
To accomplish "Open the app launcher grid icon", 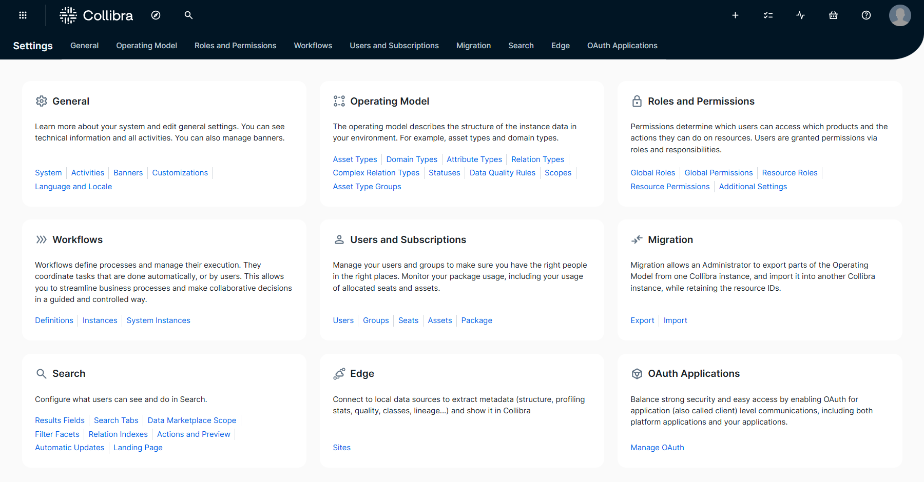I will pos(23,15).
